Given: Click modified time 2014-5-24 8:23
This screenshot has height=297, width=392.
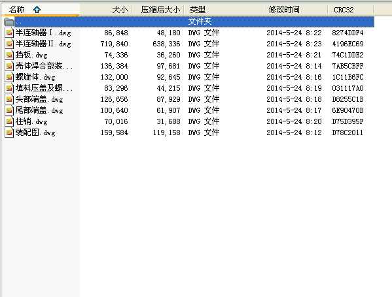Looking at the screenshot, I should (294, 44).
